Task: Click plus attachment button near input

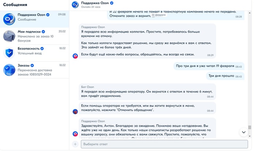Action: (75, 144)
